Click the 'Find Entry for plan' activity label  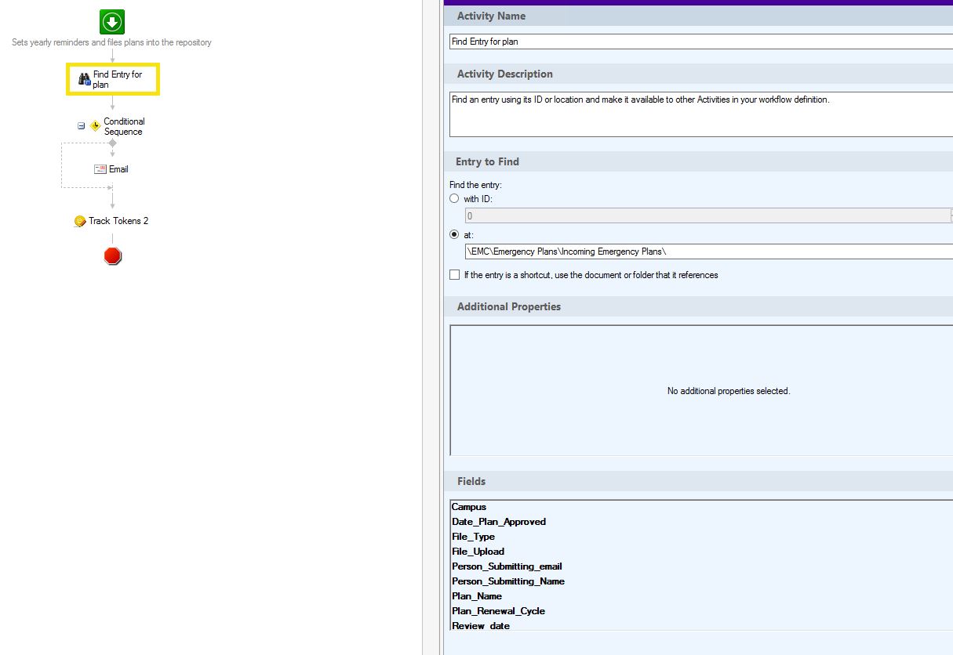pyautogui.click(x=118, y=79)
